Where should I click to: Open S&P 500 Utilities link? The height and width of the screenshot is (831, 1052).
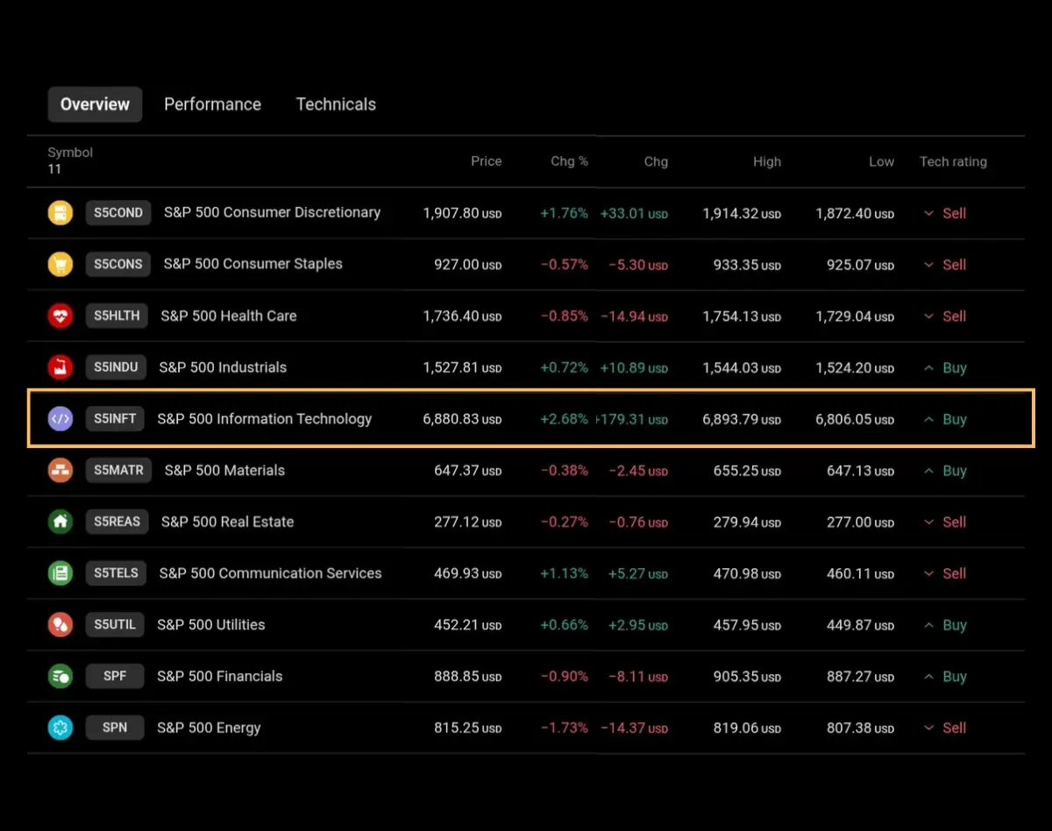pos(210,625)
